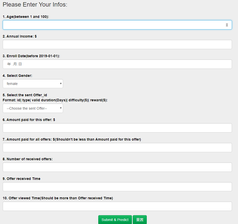Click the "4. Select Gender:" label
Image resolution: width=238 pixels, height=224 pixels.
pyautogui.click(x=17, y=76)
